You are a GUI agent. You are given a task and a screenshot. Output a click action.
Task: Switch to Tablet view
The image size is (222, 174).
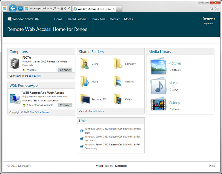(109, 166)
